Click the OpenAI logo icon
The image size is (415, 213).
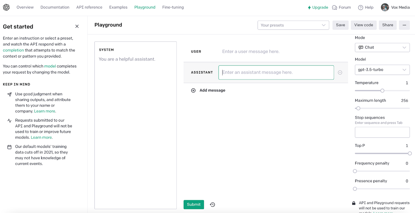(6, 7)
